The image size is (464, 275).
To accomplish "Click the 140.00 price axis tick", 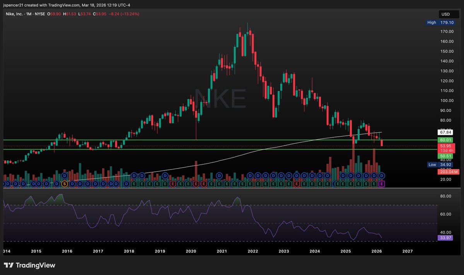I will 447,61.
